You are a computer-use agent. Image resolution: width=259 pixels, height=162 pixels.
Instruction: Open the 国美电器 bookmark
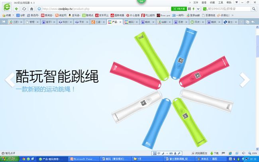pyautogui.click(x=118, y=15)
